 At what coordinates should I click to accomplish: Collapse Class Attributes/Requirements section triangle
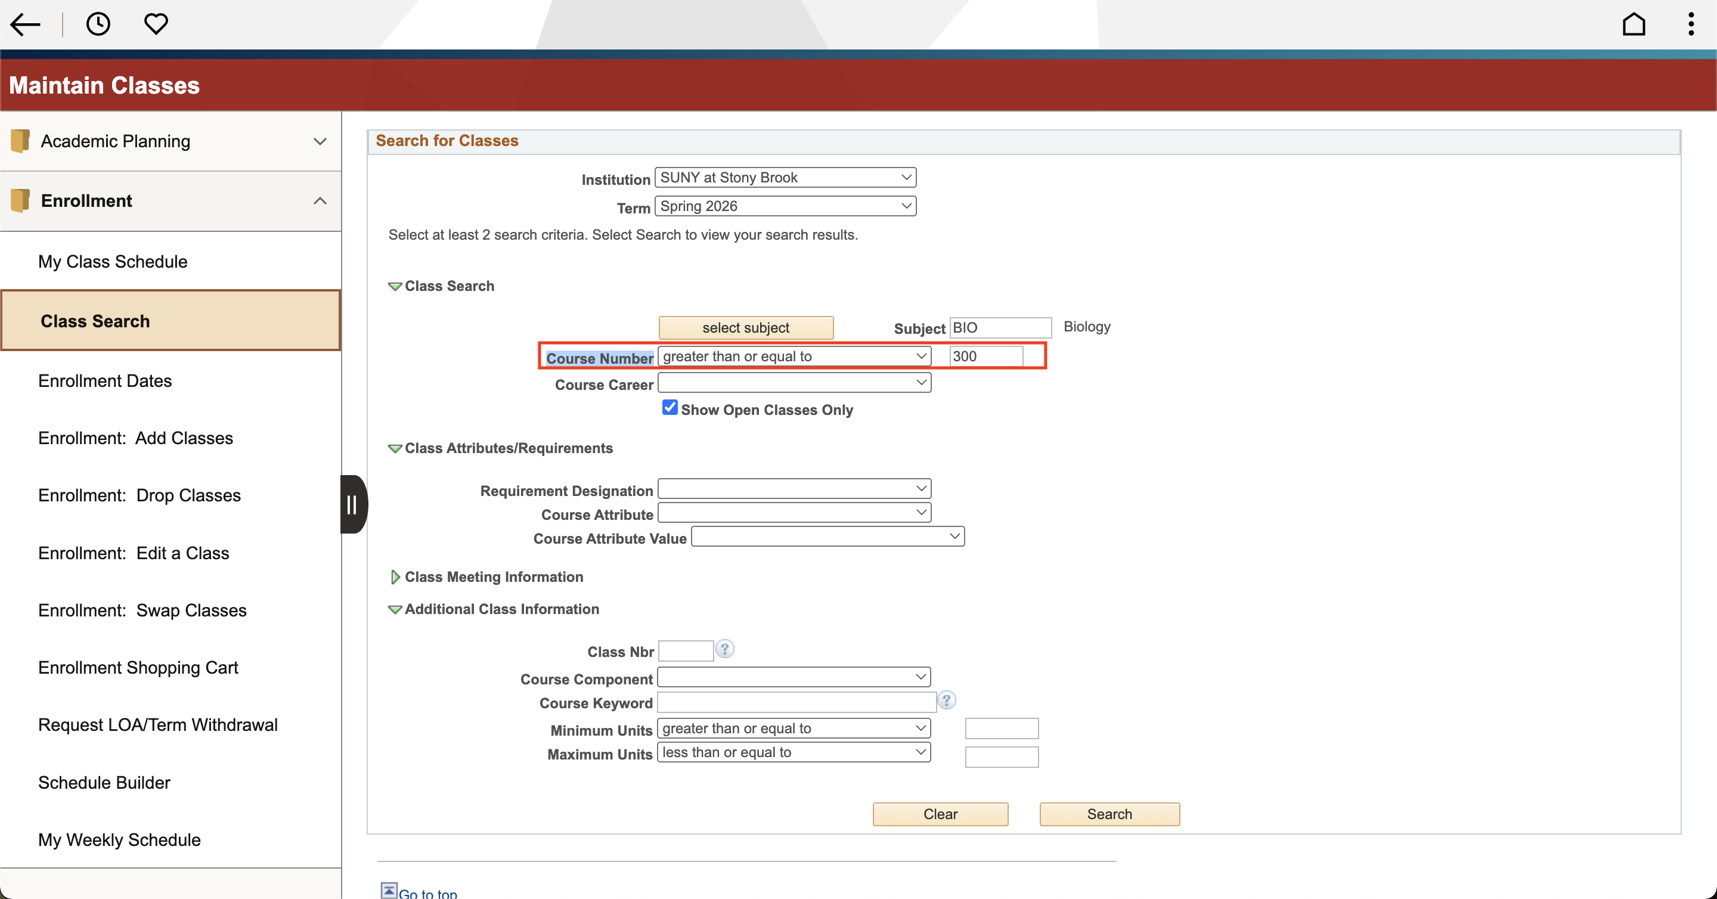pos(395,448)
